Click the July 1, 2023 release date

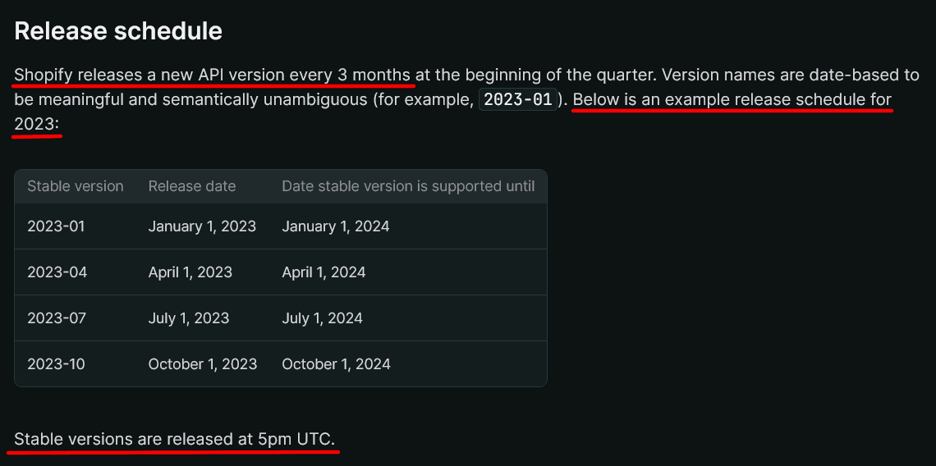(x=189, y=318)
